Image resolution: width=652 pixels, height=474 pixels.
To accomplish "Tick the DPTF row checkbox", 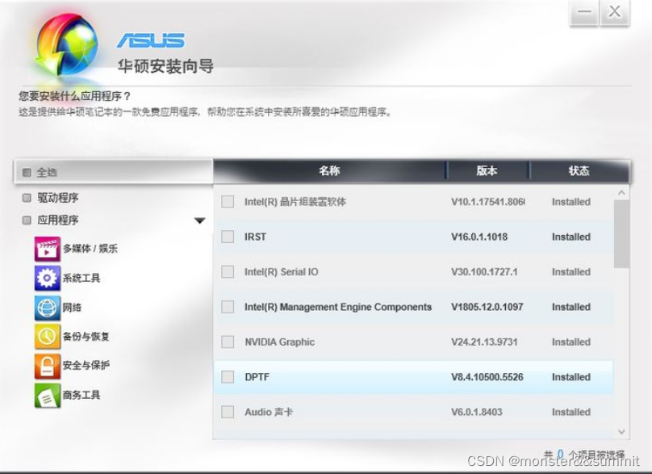I will [x=228, y=377].
